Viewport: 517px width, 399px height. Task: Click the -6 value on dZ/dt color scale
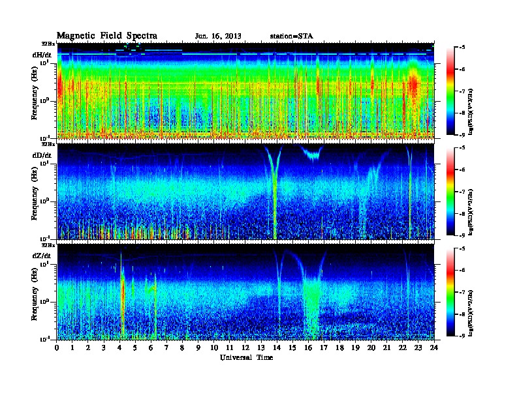pos(462,270)
